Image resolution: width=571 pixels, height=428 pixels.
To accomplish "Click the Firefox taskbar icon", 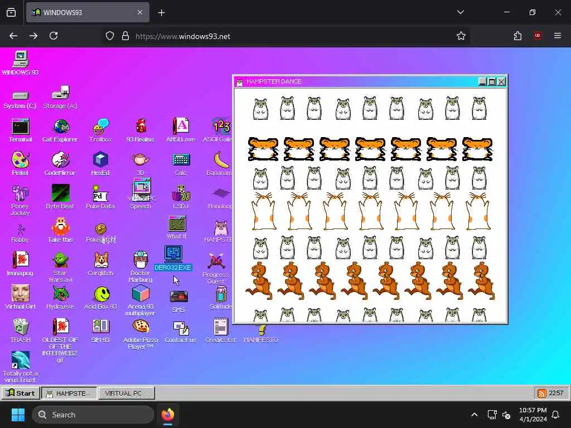I will (x=167, y=415).
